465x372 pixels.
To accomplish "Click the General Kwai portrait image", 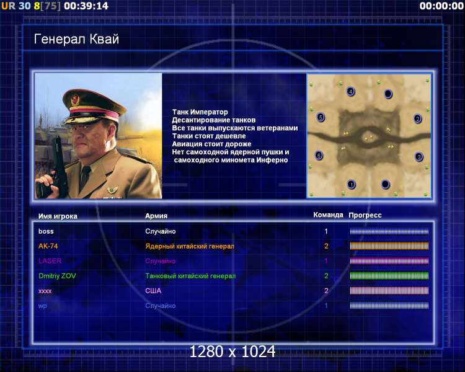I will click(99, 136).
